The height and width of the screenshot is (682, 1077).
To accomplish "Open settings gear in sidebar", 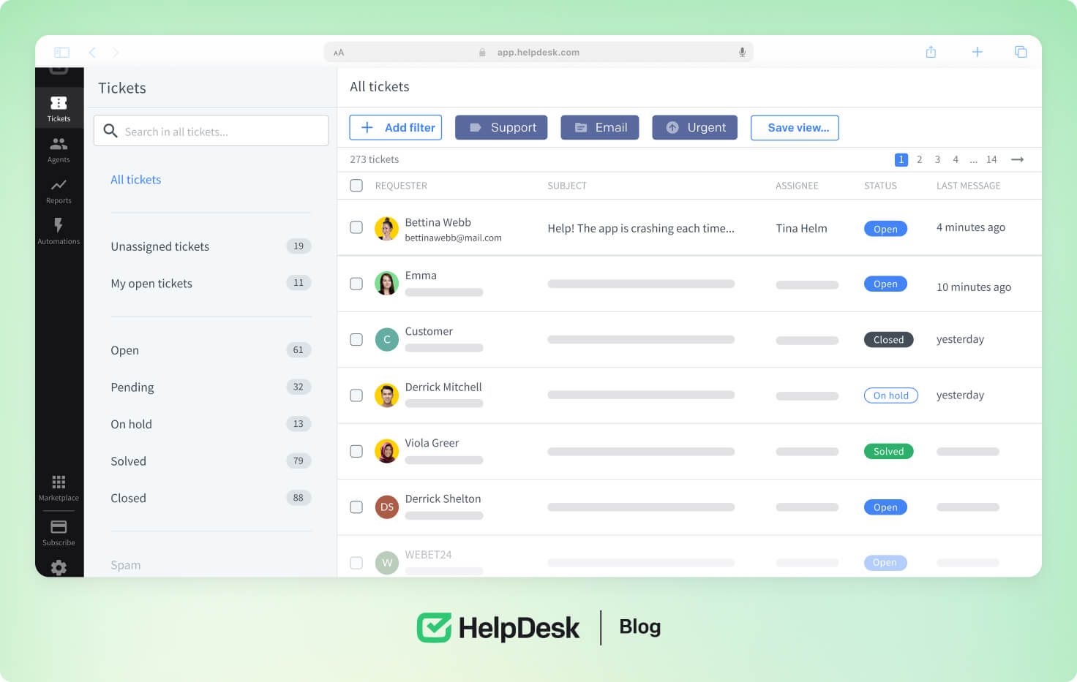I will coord(59,567).
